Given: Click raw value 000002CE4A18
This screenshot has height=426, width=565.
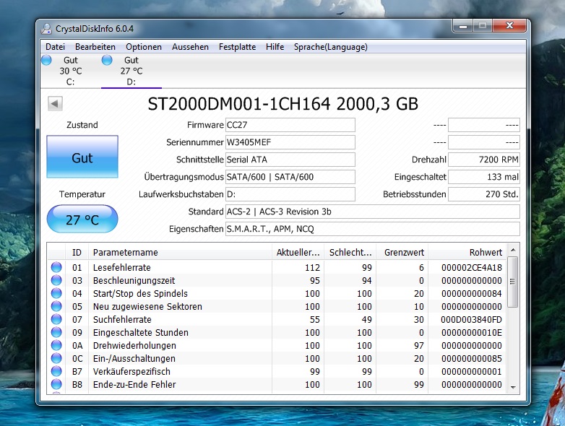Looking at the screenshot, I should (x=471, y=267).
